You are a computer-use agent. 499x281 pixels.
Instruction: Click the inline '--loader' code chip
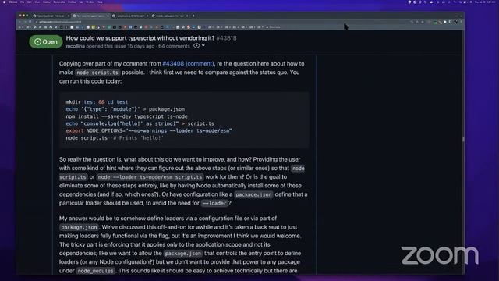pos(214,203)
